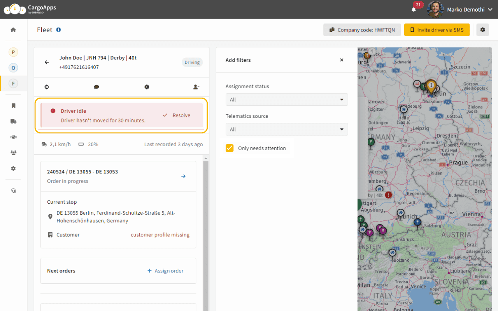Switch to the F sidebar item
Screen dimensions: 498x311
pyautogui.click(x=13, y=84)
